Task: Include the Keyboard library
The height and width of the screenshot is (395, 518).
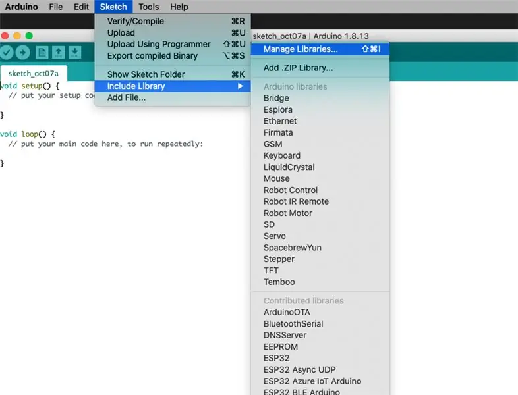Action: click(x=320, y=155)
